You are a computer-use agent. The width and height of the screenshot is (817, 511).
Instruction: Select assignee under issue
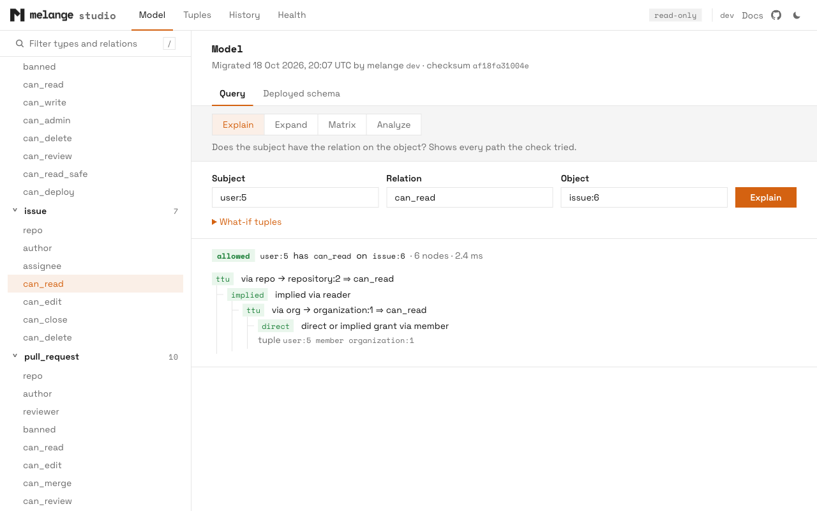[95, 266]
